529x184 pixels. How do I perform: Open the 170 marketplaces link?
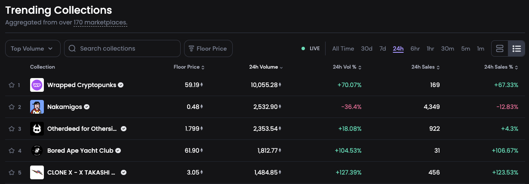[100, 22]
